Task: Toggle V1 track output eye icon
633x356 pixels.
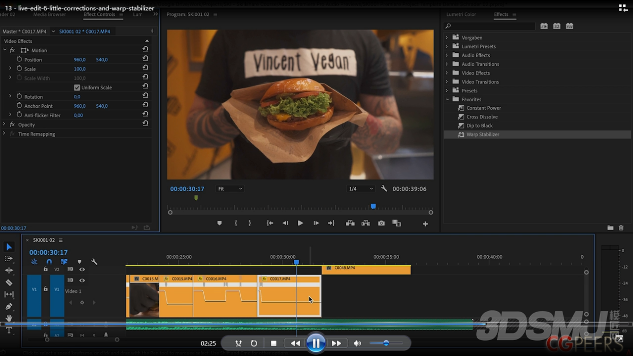Action: click(x=82, y=280)
